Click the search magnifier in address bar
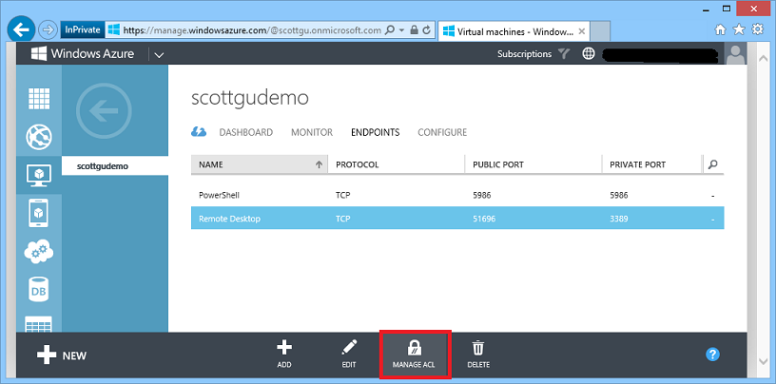776x384 pixels. tap(390, 30)
